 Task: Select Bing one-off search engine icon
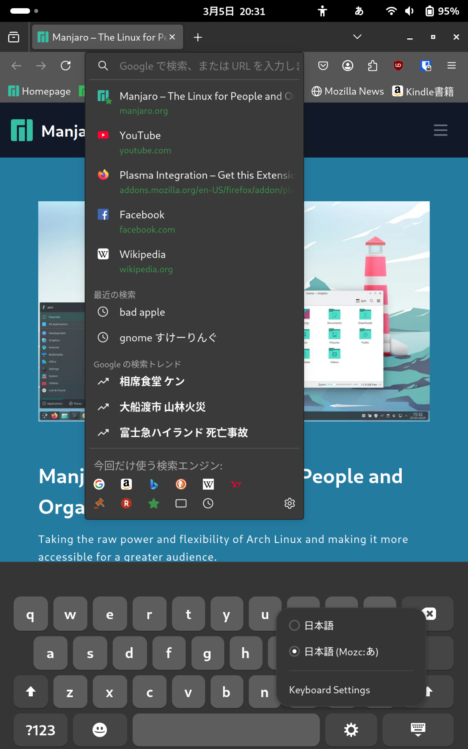coord(154,484)
